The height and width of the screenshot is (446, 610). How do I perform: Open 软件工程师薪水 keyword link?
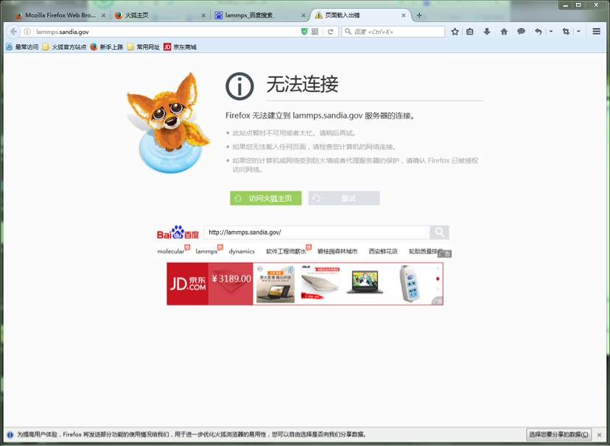(x=286, y=252)
